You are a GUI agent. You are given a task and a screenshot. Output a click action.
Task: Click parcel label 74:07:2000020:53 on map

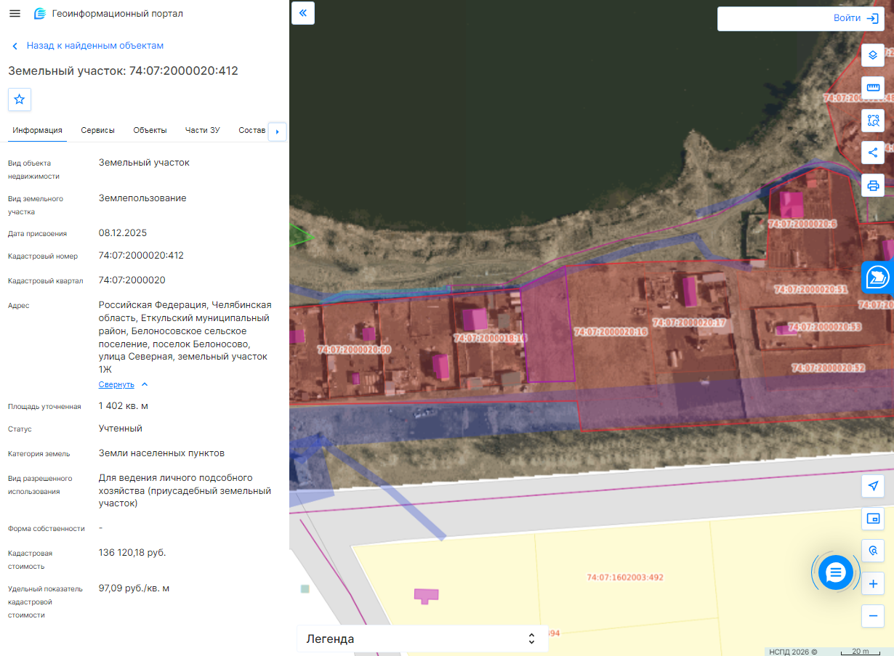825,328
